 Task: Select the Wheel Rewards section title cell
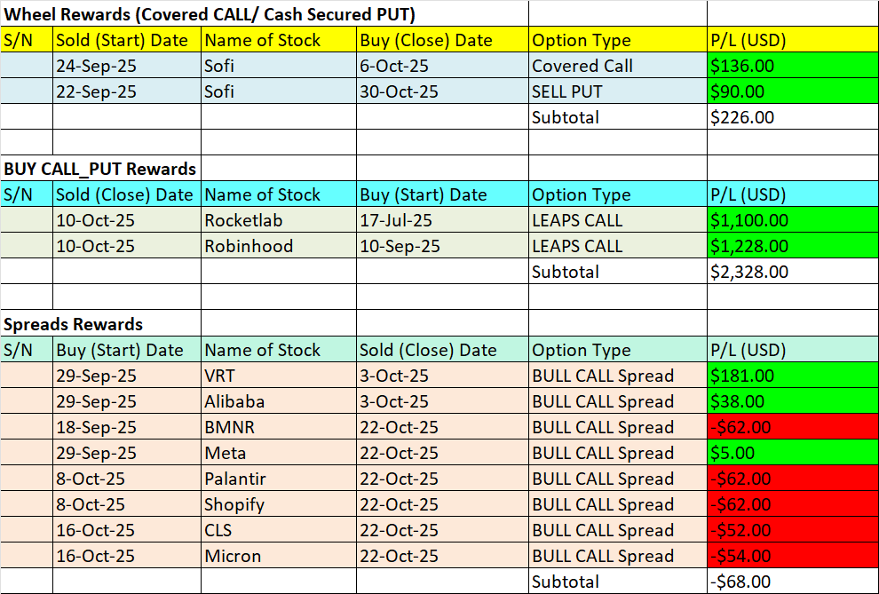(x=210, y=14)
